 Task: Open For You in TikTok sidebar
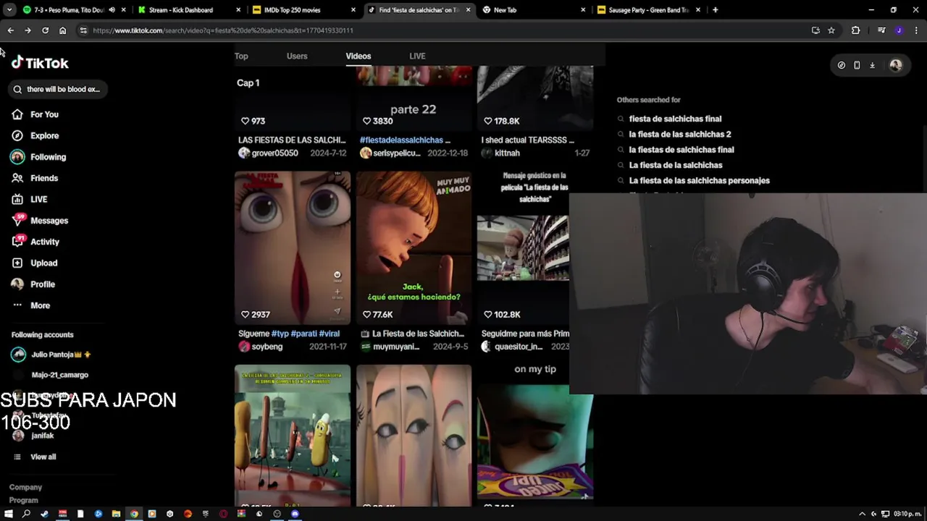pos(44,114)
